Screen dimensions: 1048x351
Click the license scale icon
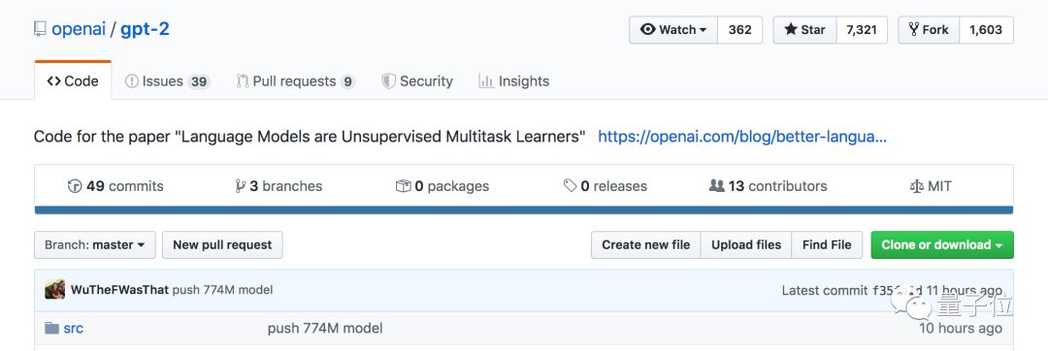pyautogui.click(x=916, y=186)
